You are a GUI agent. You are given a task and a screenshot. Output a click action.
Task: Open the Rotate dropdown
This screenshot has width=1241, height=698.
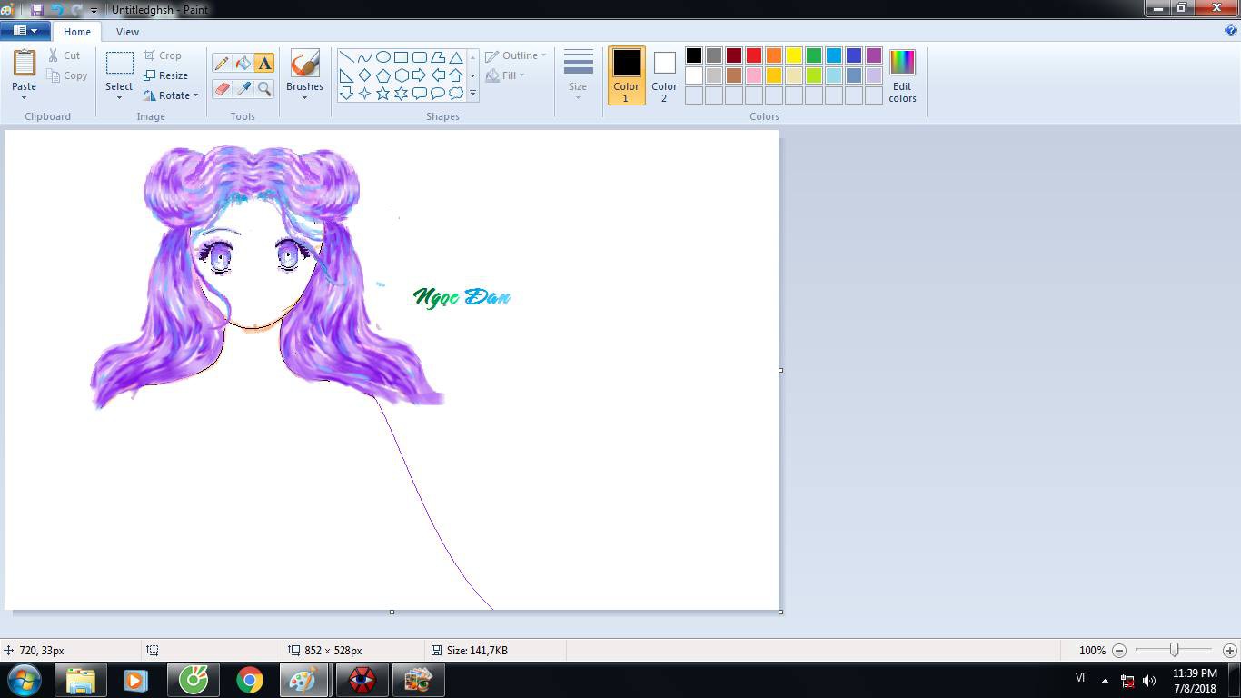click(171, 95)
